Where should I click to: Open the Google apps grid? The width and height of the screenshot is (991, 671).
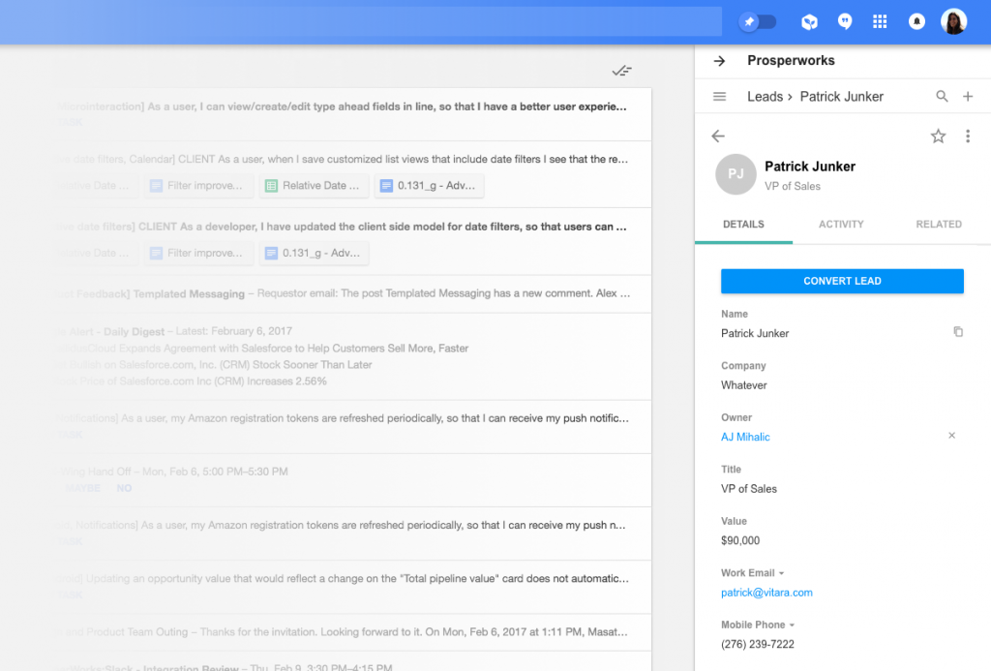pyautogui.click(x=880, y=20)
